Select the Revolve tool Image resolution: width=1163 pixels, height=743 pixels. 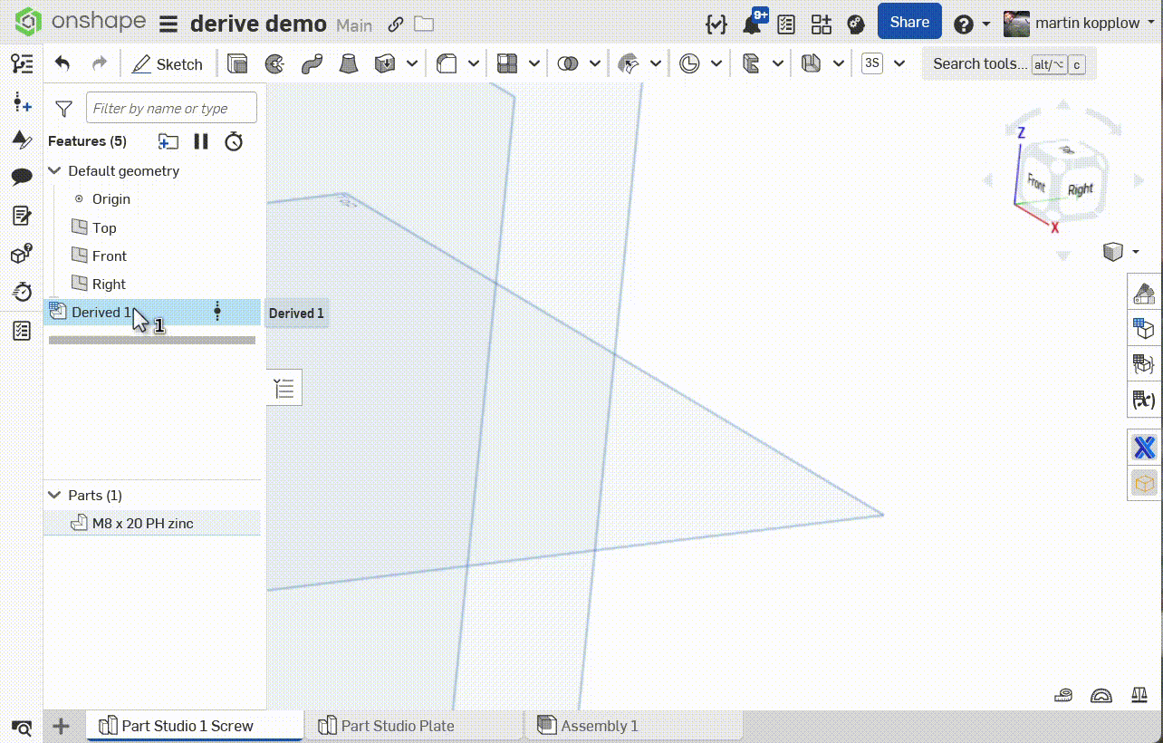coord(274,63)
